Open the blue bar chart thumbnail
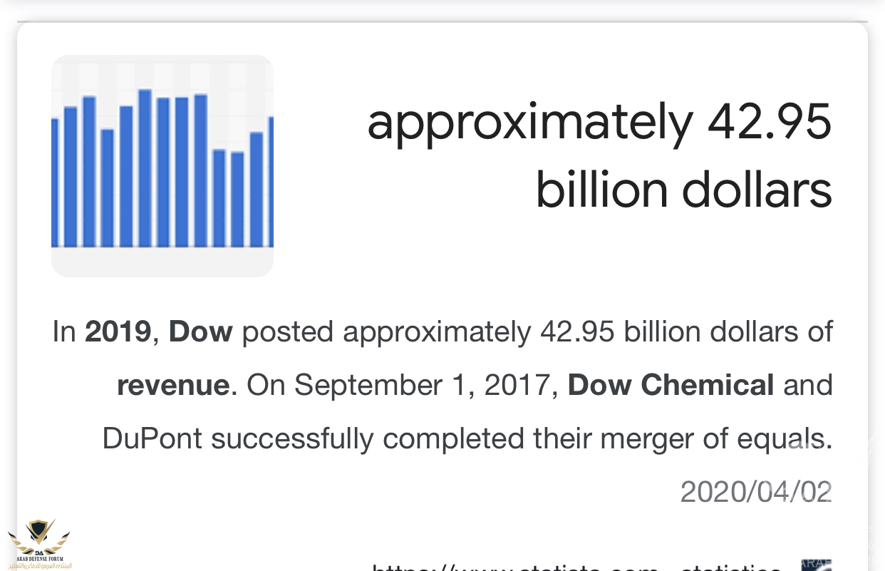885x571 pixels. [x=162, y=165]
